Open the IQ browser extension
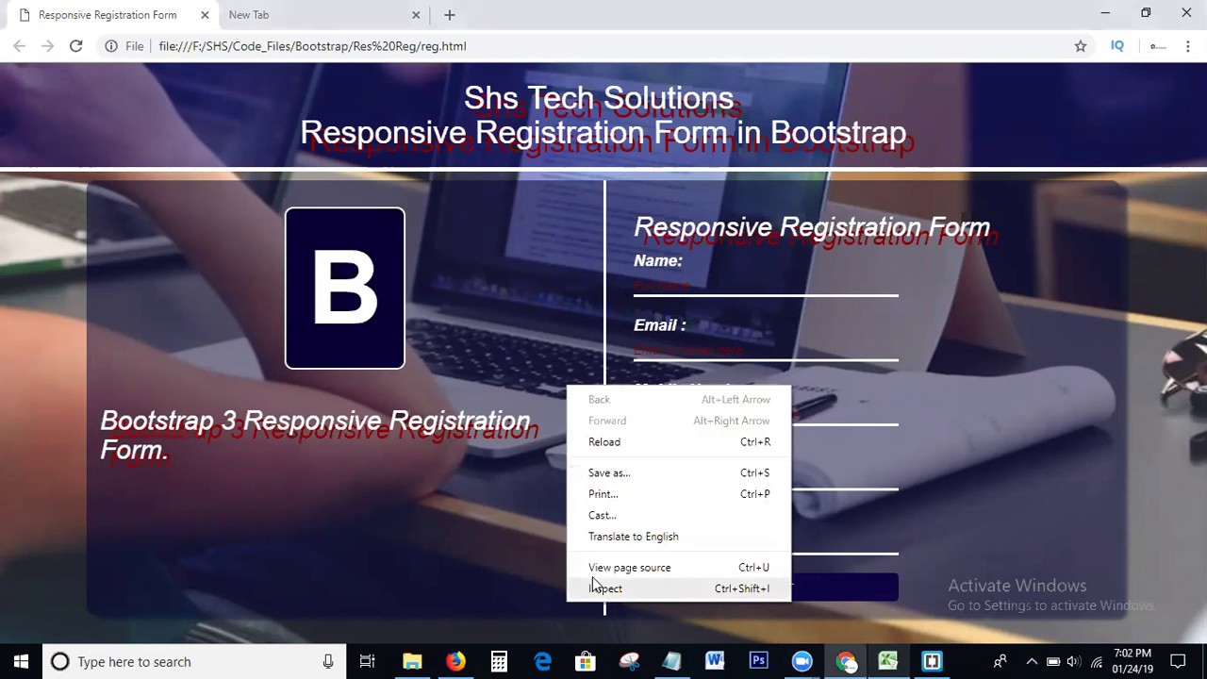 [1117, 45]
